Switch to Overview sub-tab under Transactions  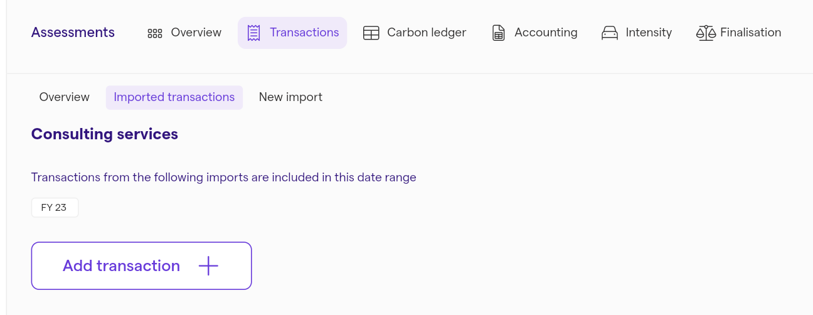tap(65, 97)
